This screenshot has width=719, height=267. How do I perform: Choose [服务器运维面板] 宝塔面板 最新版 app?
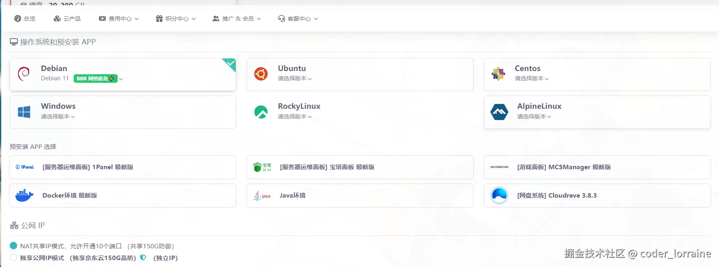(360, 167)
